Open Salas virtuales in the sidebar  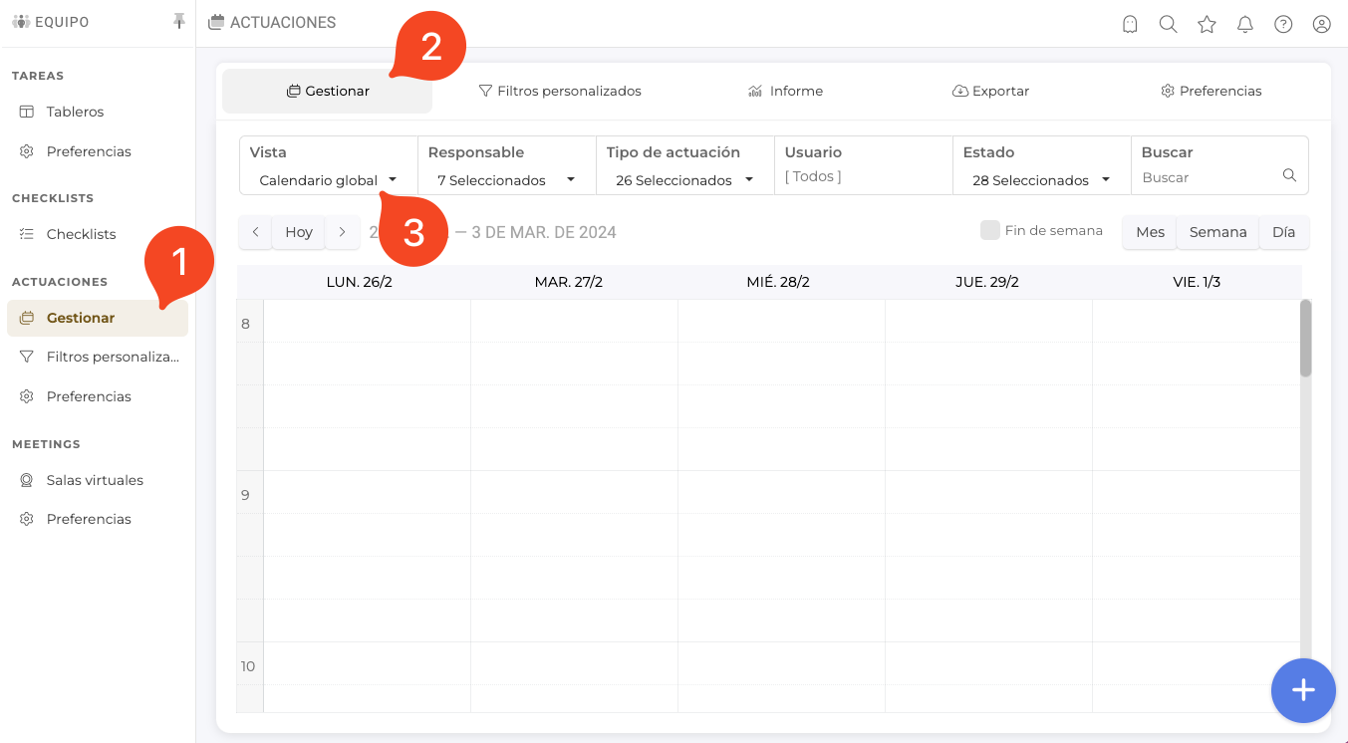point(97,480)
